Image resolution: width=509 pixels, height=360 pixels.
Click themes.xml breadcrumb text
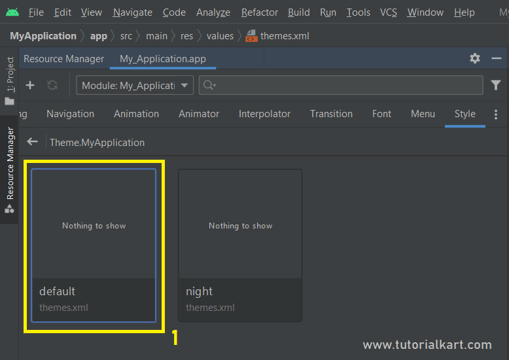click(x=285, y=36)
